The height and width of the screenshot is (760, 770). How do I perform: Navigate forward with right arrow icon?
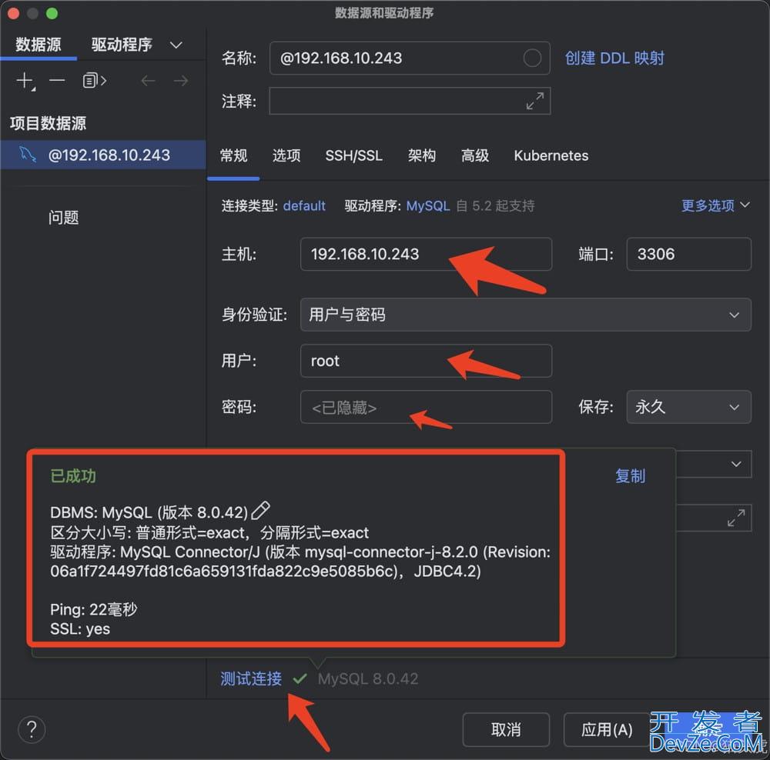point(181,81)
